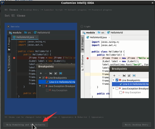Viewport: 155px width, 129px height.
Task: Click group by package icon, Light preview
Action: (124, 75)
